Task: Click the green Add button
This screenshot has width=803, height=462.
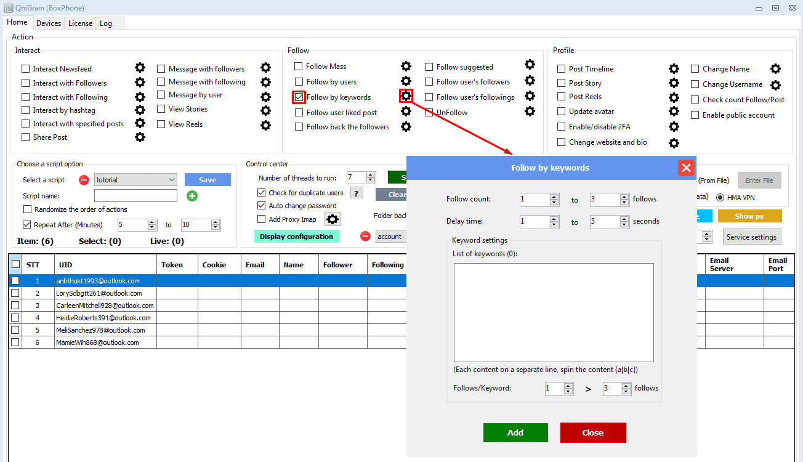Action: (515, 432)
